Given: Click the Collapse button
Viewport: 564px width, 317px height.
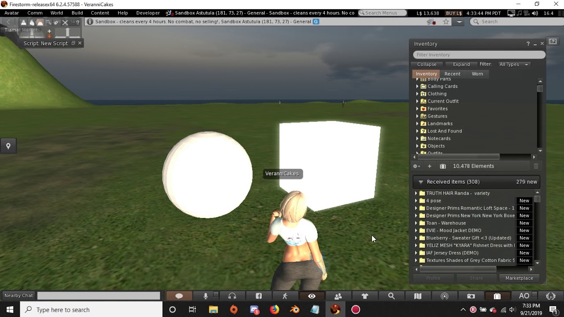Looking at the screenshot, I should 427,64.
